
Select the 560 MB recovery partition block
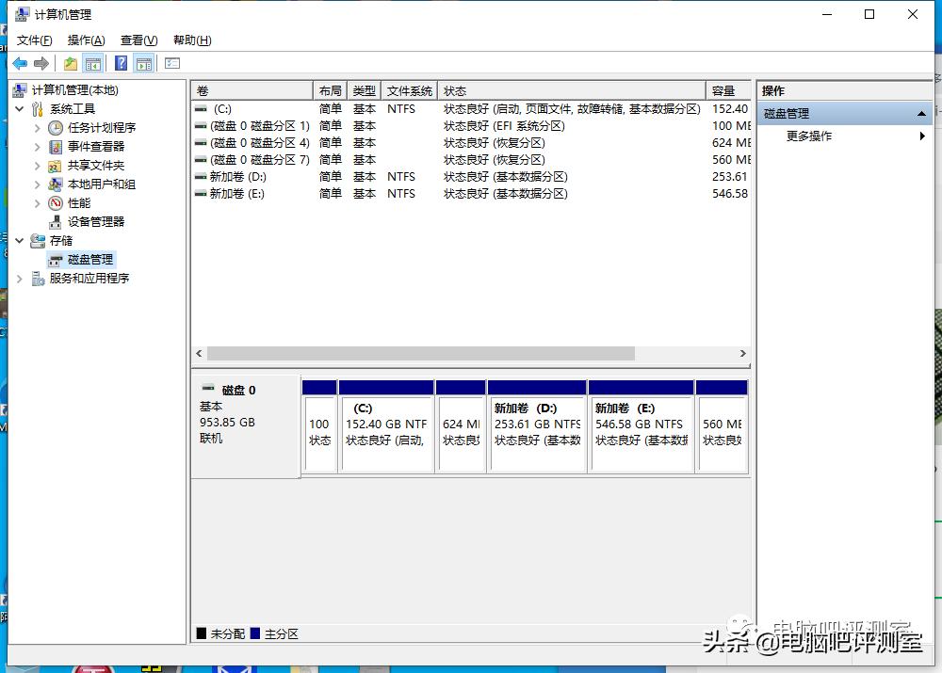[722, 426]
